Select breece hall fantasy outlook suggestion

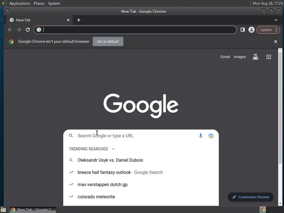141,172
